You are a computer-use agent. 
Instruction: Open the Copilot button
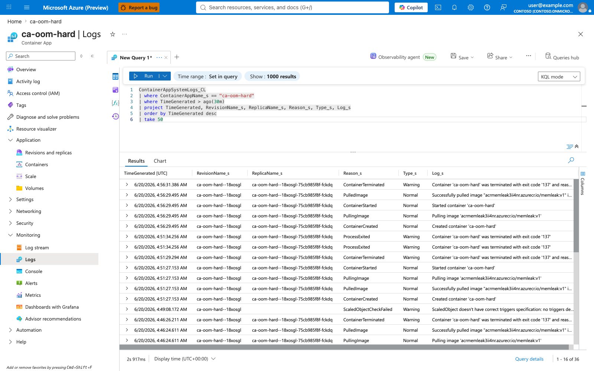coord(411,7)
